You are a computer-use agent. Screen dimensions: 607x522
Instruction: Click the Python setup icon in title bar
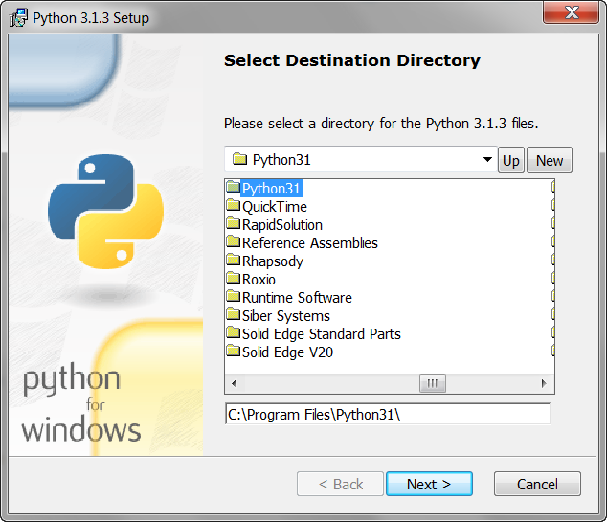[x=18, y=17]
